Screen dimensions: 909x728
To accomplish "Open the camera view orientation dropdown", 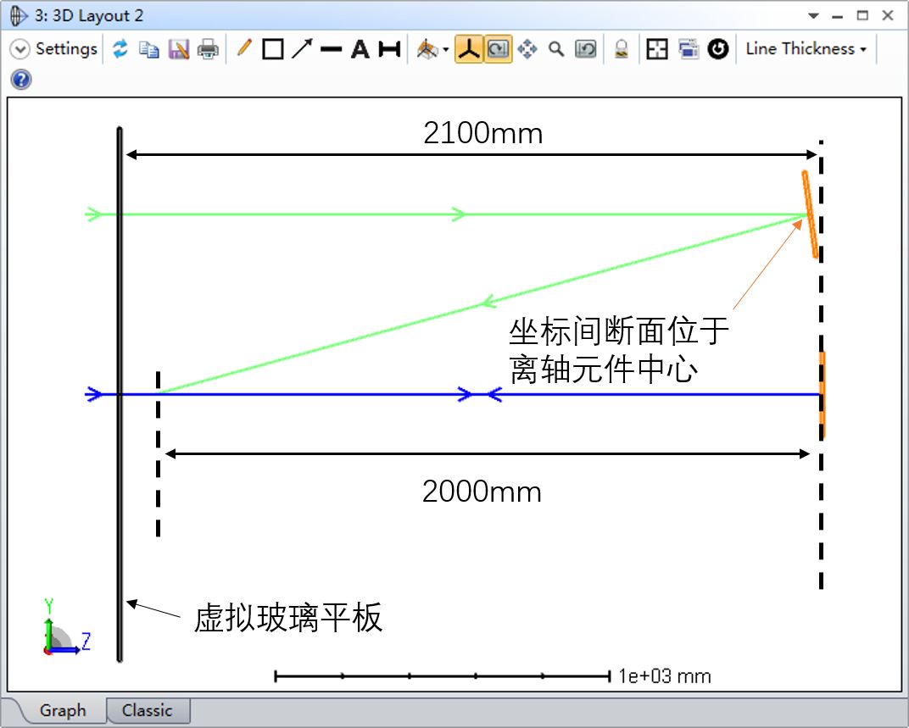I will 432,49.
